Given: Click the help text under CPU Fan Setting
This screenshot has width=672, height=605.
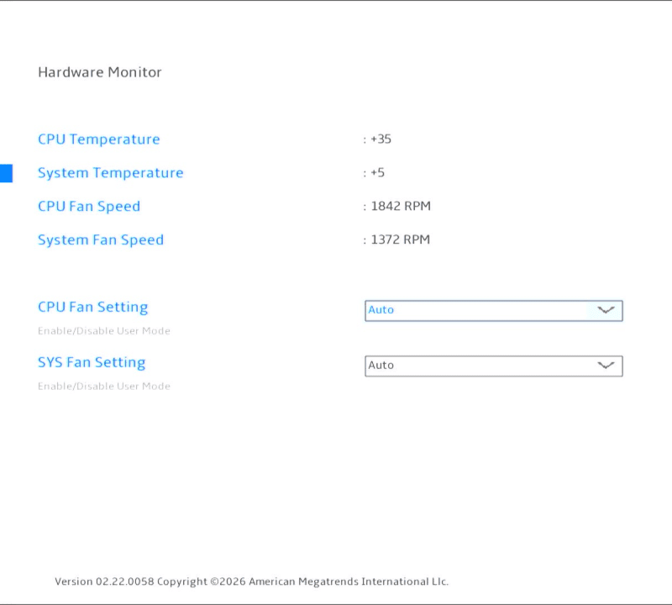Looking at the screenshot, I should click(104, 331).
